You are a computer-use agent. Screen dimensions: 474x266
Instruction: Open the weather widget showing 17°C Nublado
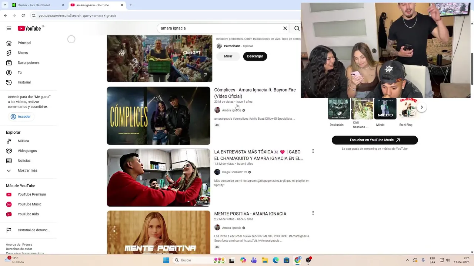tap(15, 260)
